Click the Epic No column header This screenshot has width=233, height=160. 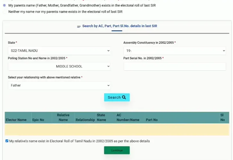(38, 120)
